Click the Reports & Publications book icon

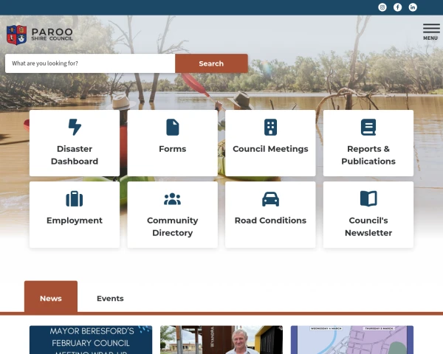point(368,127)
